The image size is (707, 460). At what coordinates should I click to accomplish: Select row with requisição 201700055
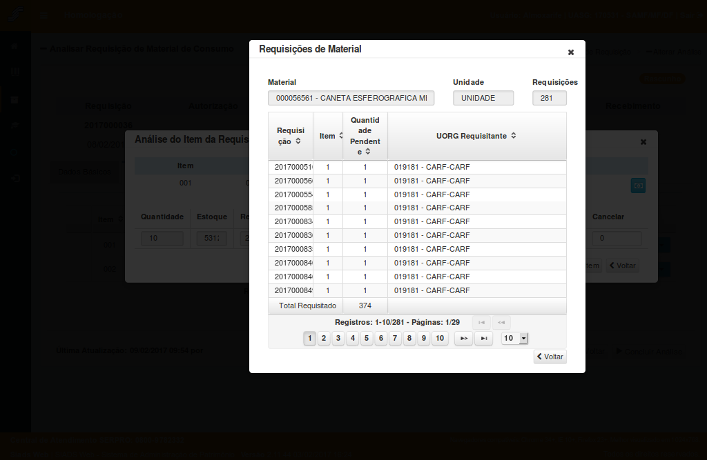(417, 194)
